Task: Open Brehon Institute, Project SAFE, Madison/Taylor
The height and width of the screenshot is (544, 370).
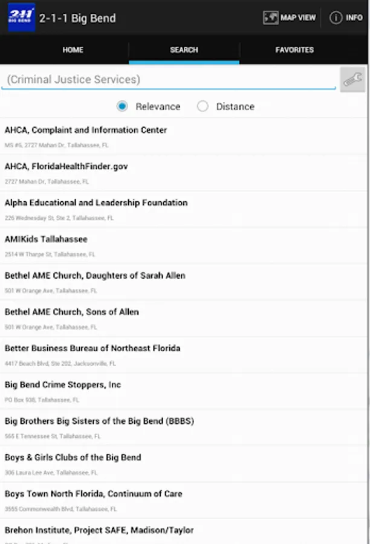Action: click(184, 531)
